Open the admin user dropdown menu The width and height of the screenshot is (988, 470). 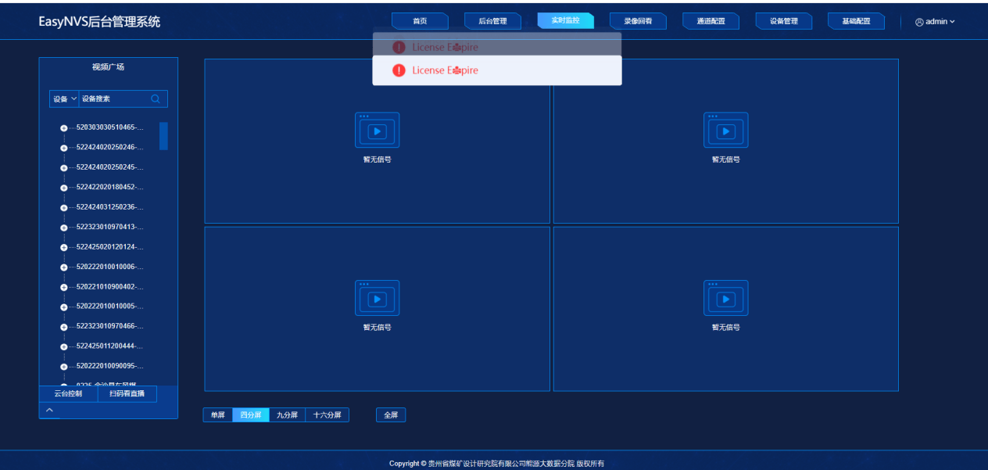click(x=935, y=22)
